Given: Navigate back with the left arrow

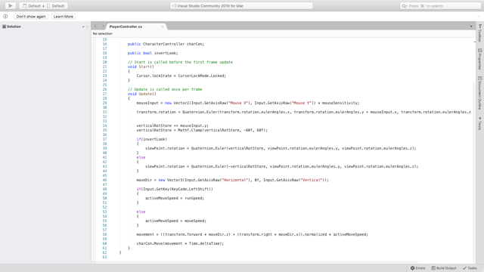Looking at the screenshot, I should pyautogui.click(x=95, y=26).
